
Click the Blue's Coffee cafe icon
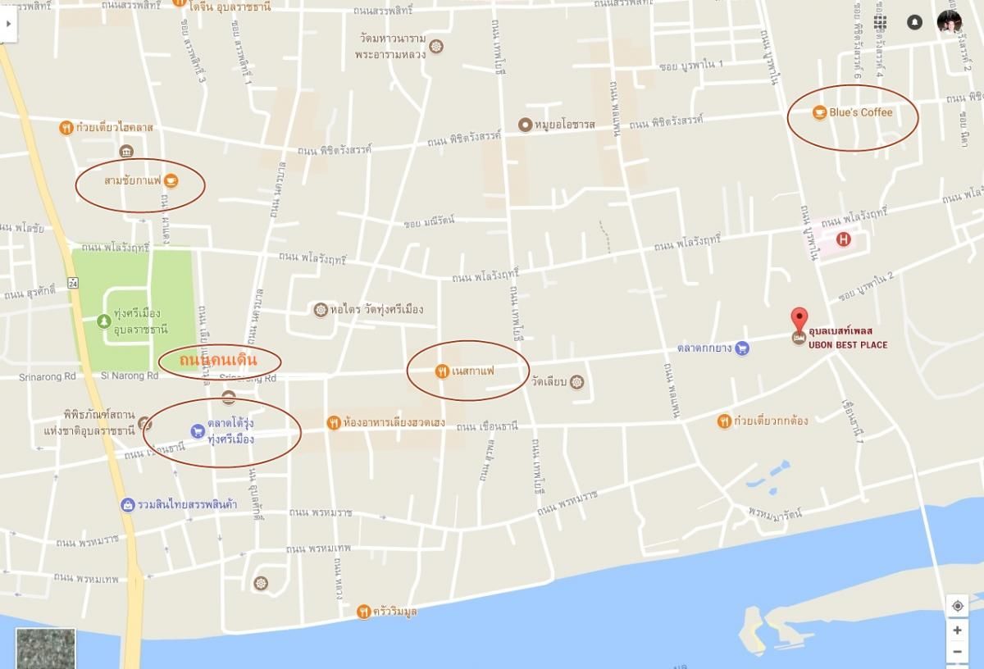(x=818, y=112)
